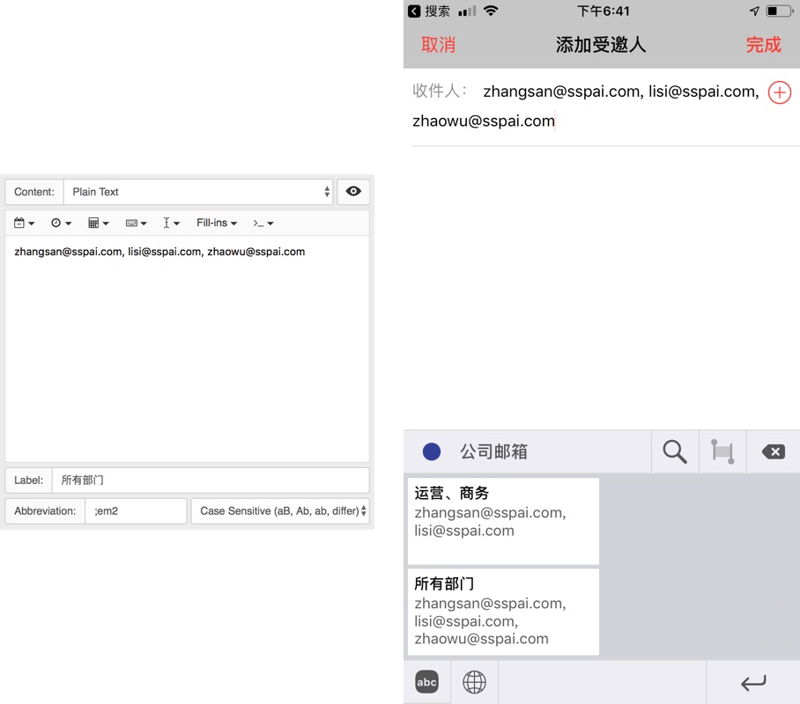The height and width of the screenshot is (704, 800).
Task: Click the Label field containing 所有部门
Action: coord(210,480)
